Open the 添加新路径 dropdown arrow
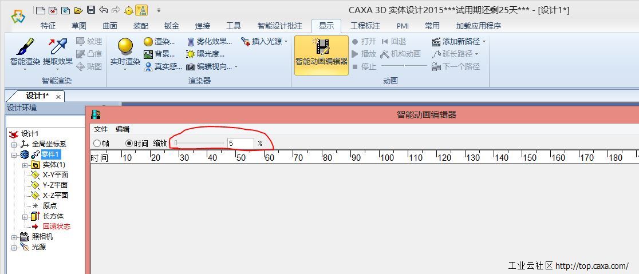This screenshot has width=639, height=274. pyautogui.click(x=484, y=42)
